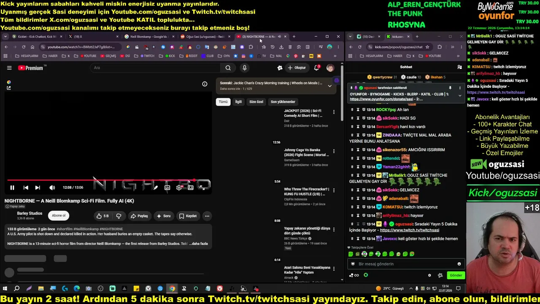540x304 pixels.
Task: Like the NIGHTBORNE video
Action: 103,216
